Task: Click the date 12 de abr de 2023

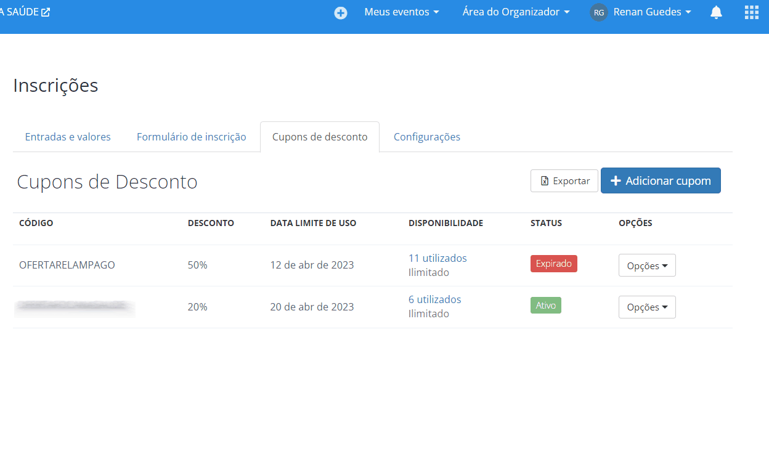Action: point(312,265)
